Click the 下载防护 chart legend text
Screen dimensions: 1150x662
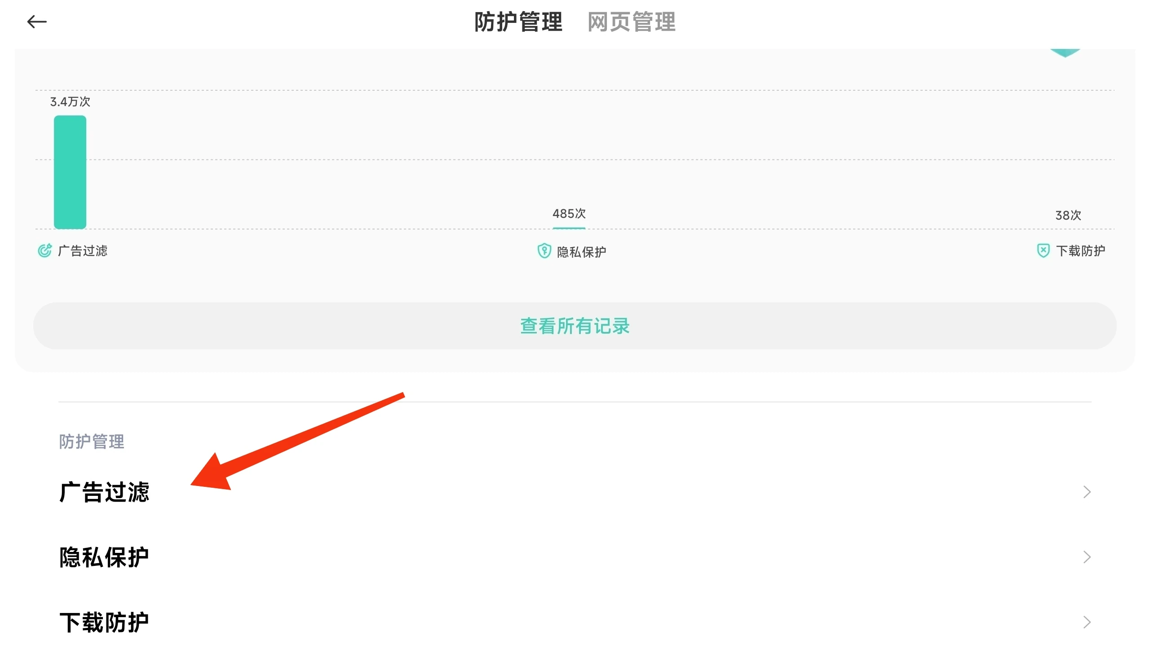click(x=1080, y=251)
